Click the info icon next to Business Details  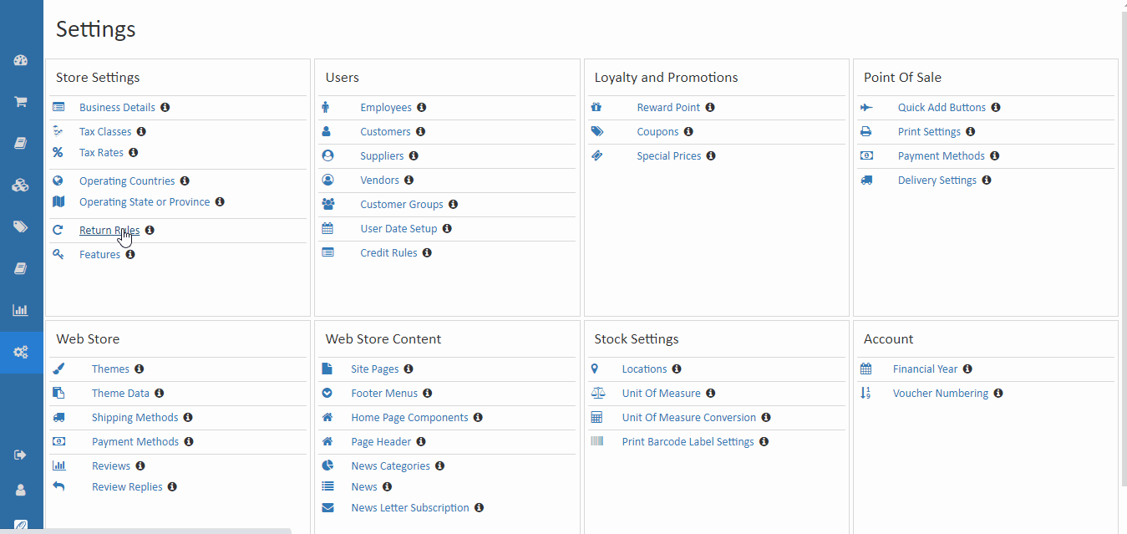coord(165,107)
